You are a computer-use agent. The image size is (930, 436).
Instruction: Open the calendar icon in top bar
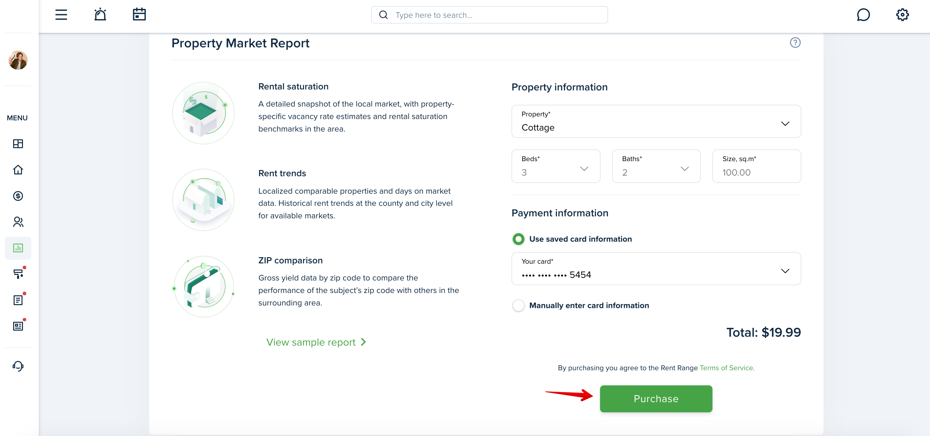[x=139, y=15]
